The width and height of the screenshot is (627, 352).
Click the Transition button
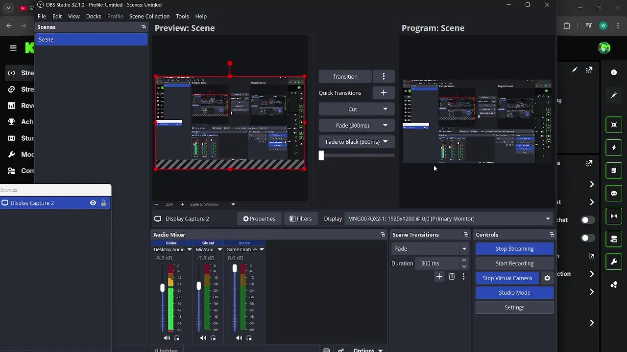[x=345, y=77]
